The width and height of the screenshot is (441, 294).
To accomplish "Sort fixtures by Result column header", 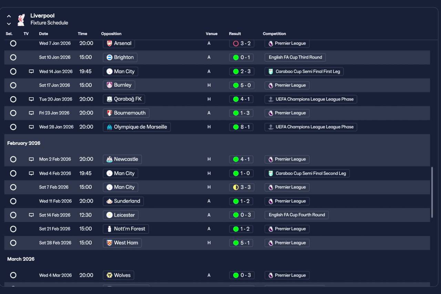I will tap(235, 34).
